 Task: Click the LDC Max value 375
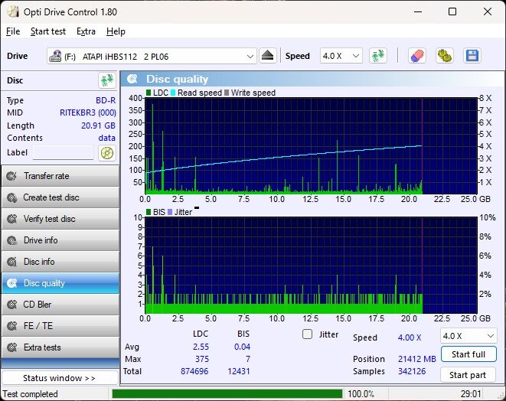pyautogui.click(x=202, y=359)
